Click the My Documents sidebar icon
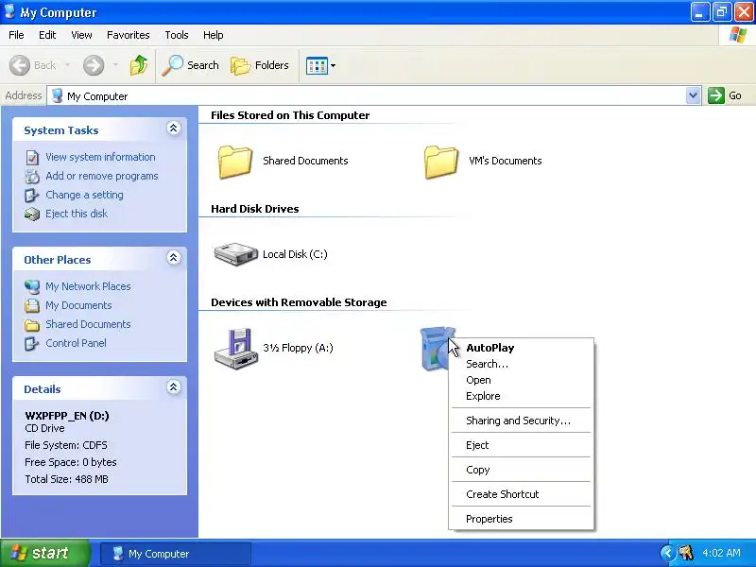756x567 pixels. point(32,305)
